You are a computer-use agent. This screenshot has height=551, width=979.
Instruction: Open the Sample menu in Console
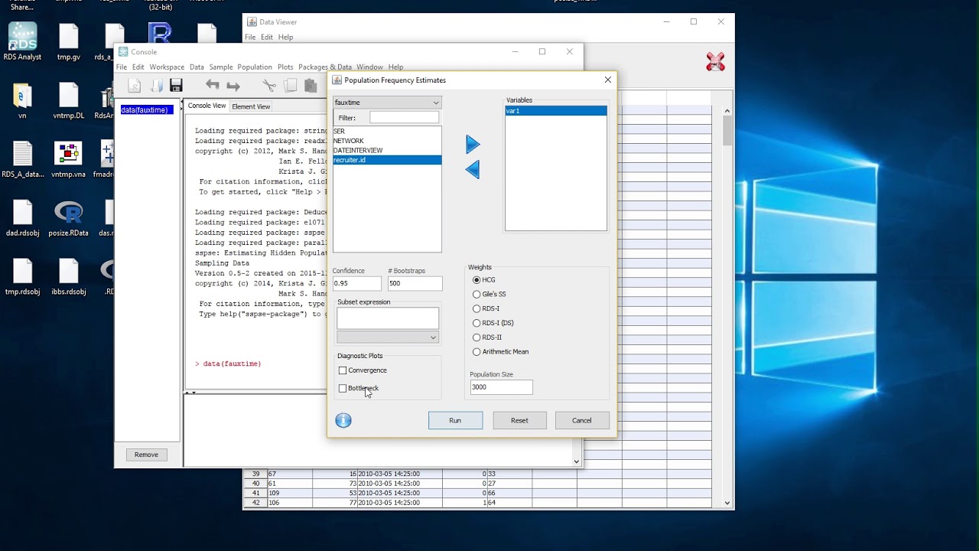[x=221, y=67]
